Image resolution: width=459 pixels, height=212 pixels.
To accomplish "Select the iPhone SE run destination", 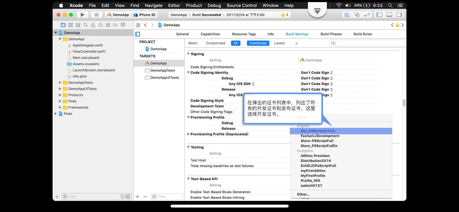I will click(x=145, y=15).
